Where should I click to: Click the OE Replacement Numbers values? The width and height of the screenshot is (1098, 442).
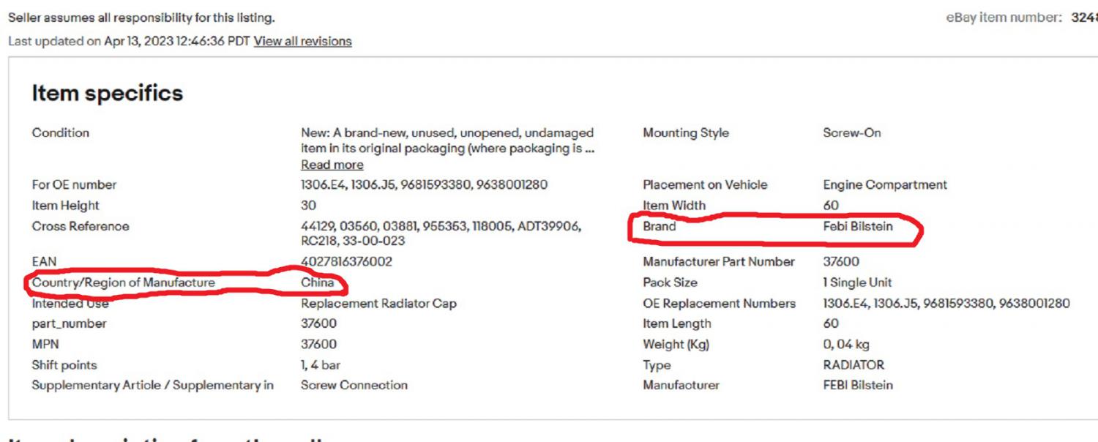click(x=946, y=303)
